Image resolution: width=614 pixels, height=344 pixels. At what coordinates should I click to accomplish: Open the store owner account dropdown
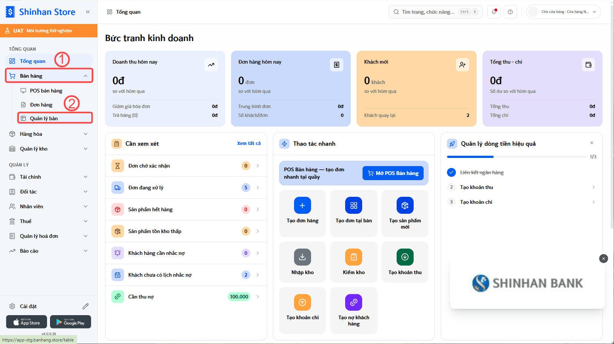click(563, 12)
